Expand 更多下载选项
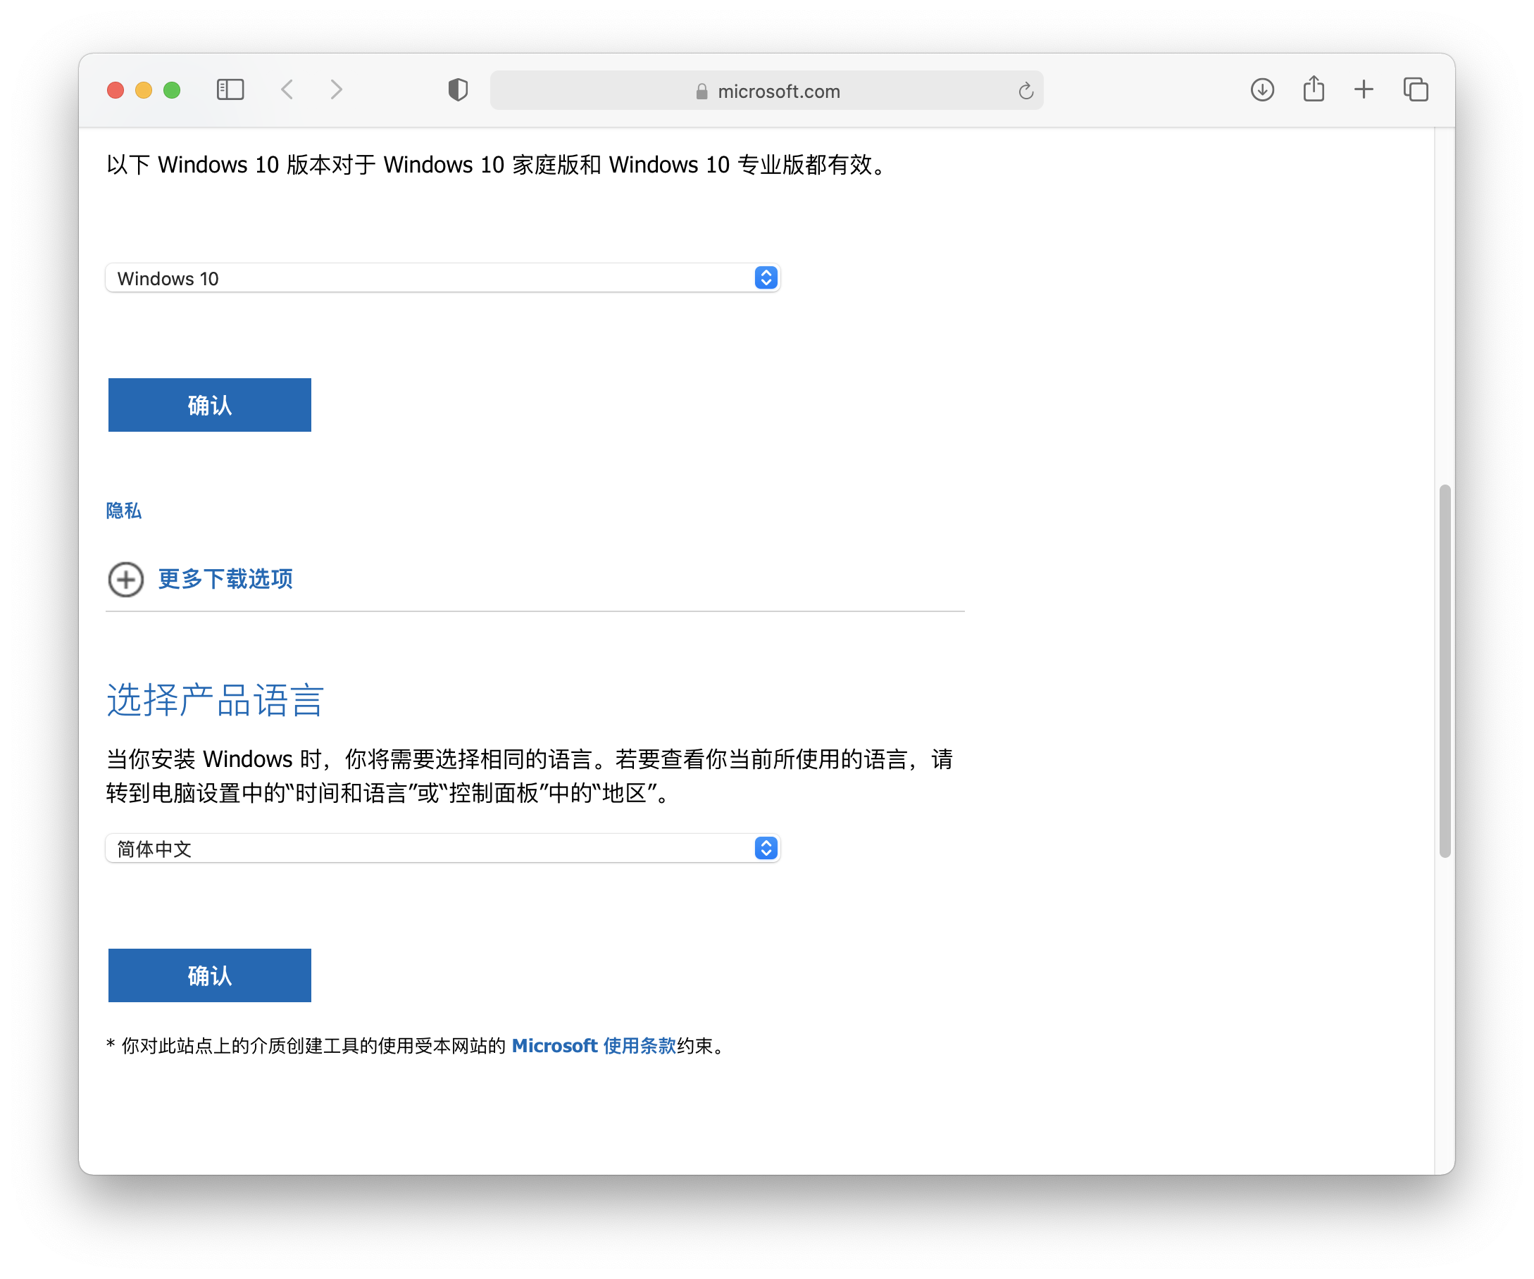The height and width of the screenshot is (1279, 1534). (225, 579)
